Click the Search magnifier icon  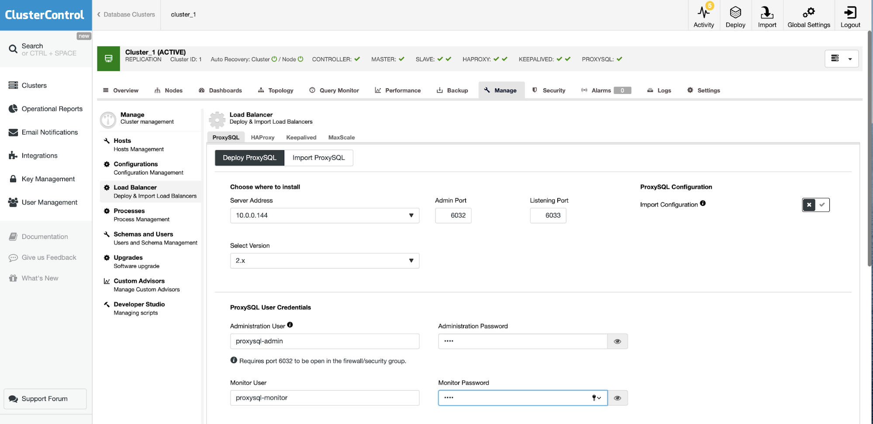coord(13,49)
